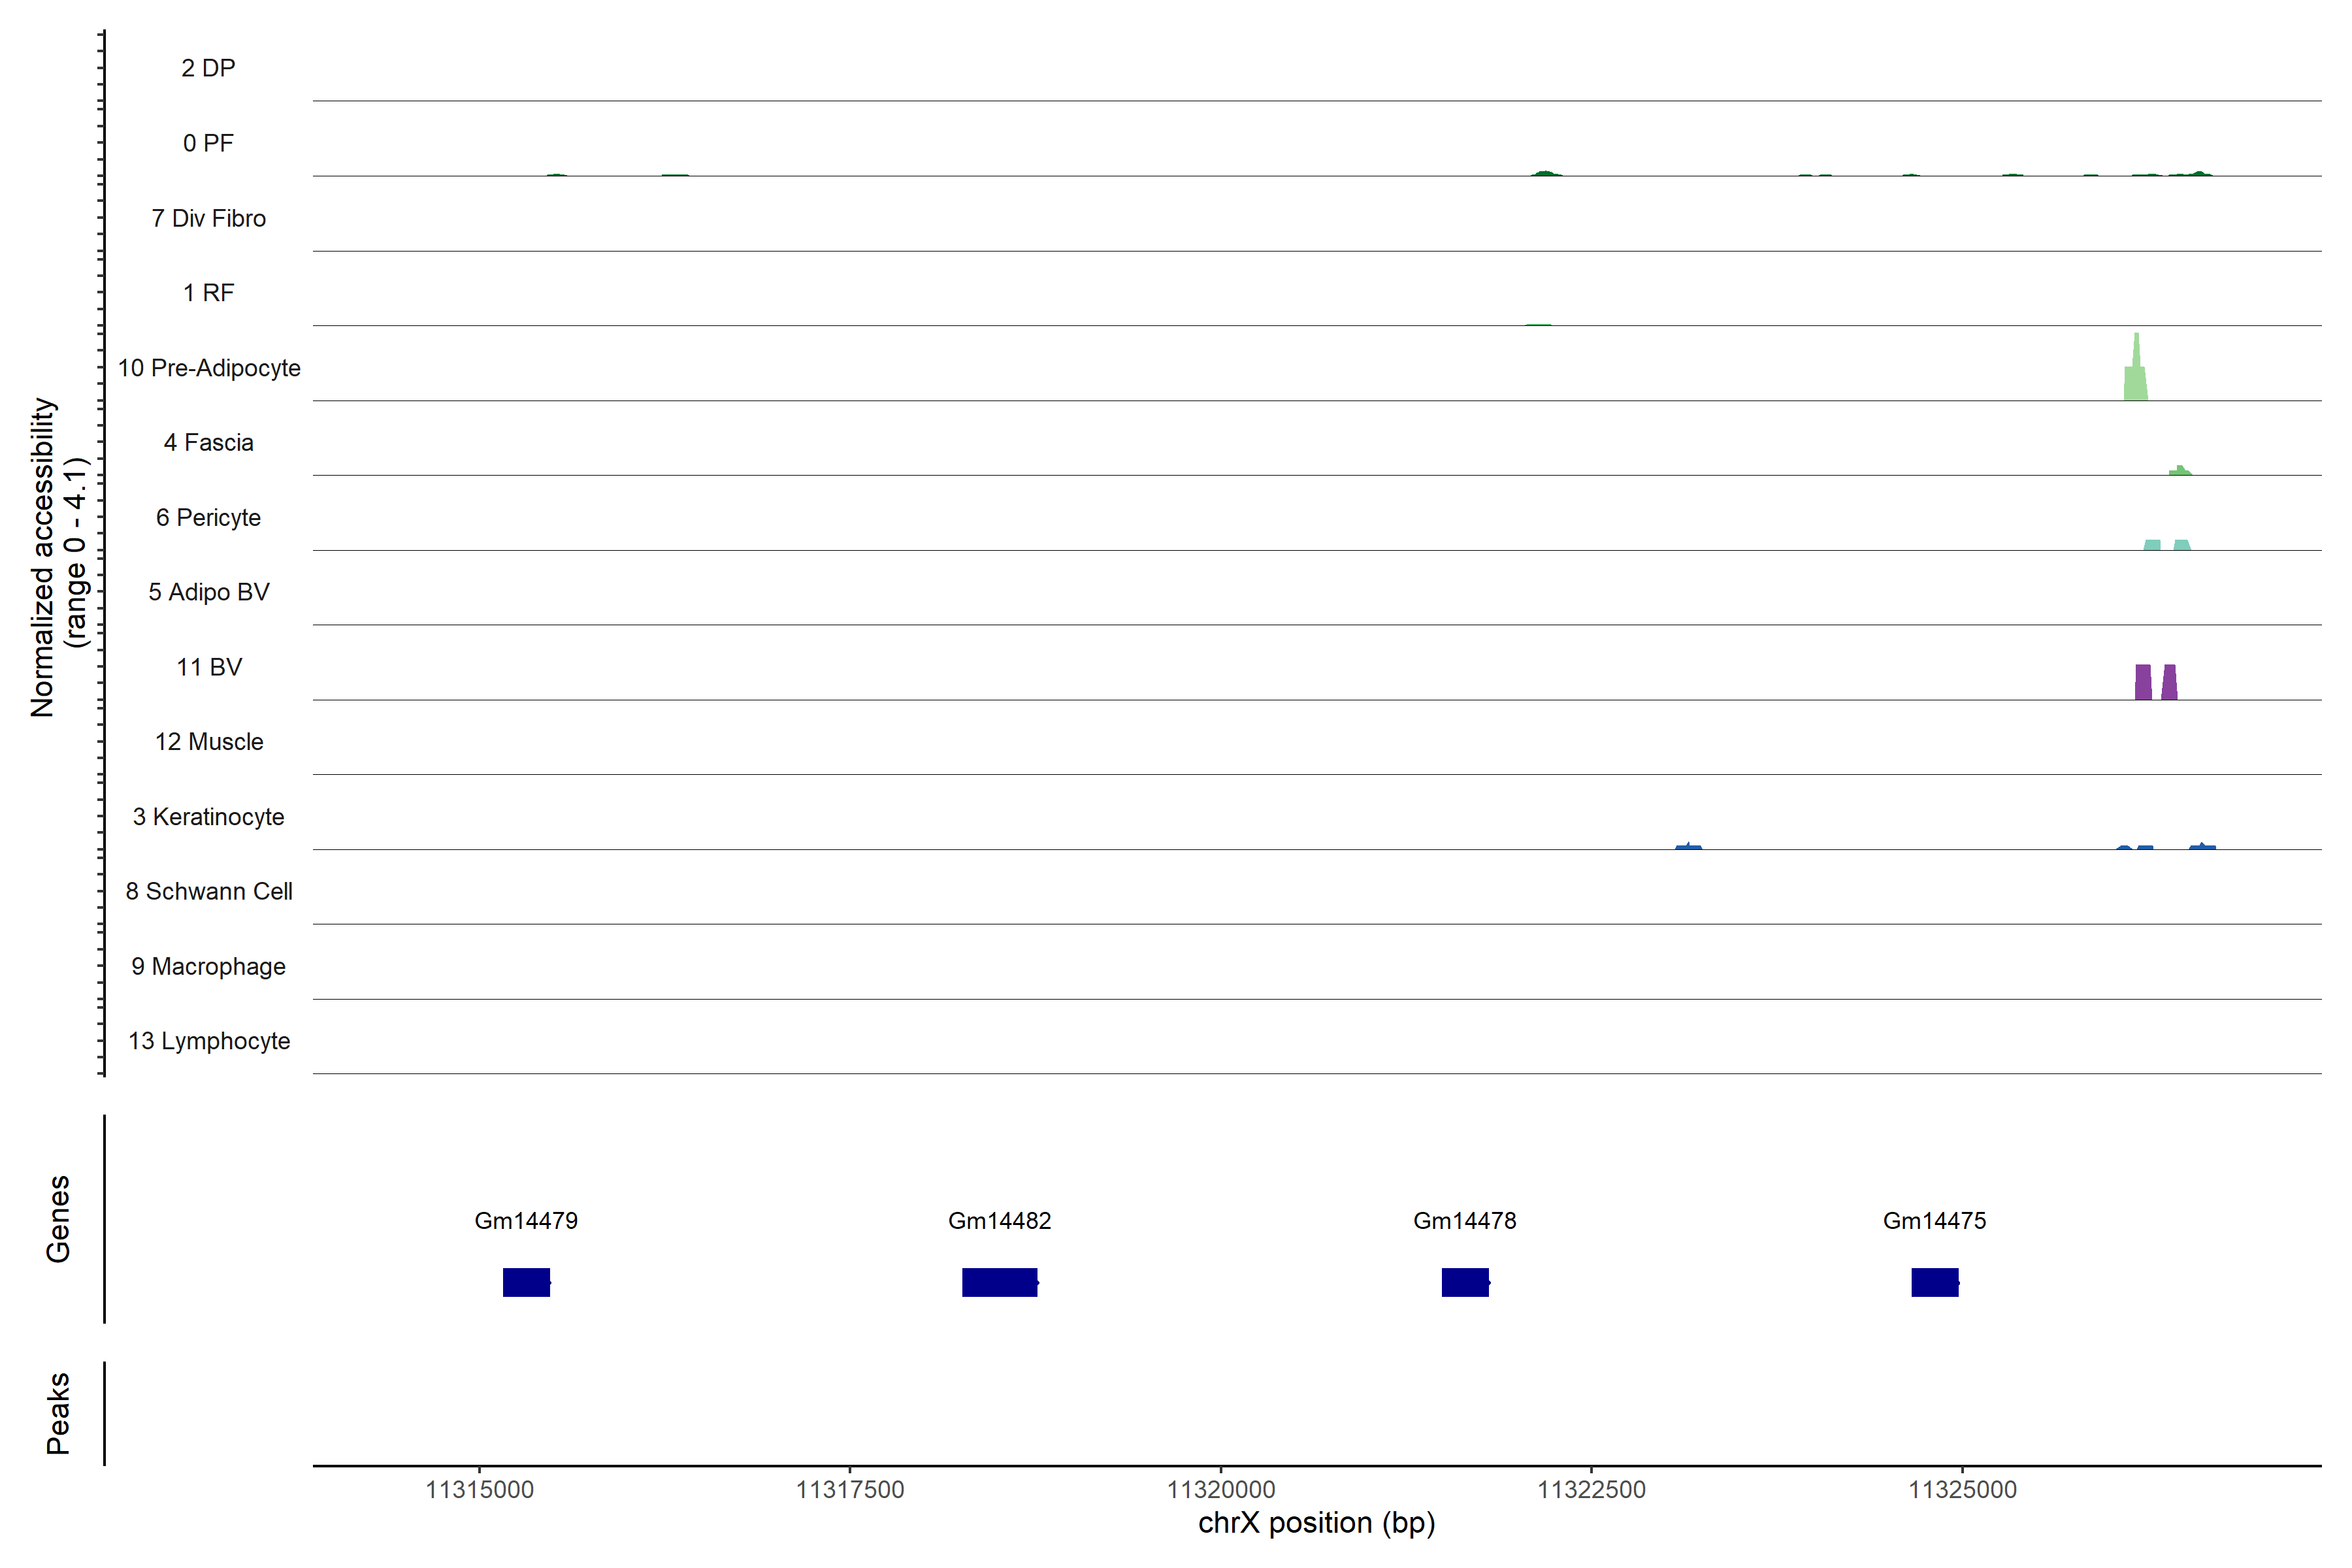Click the teal Pericyte track peak
The image size is (2352, 1568).
pos(2152,545)
